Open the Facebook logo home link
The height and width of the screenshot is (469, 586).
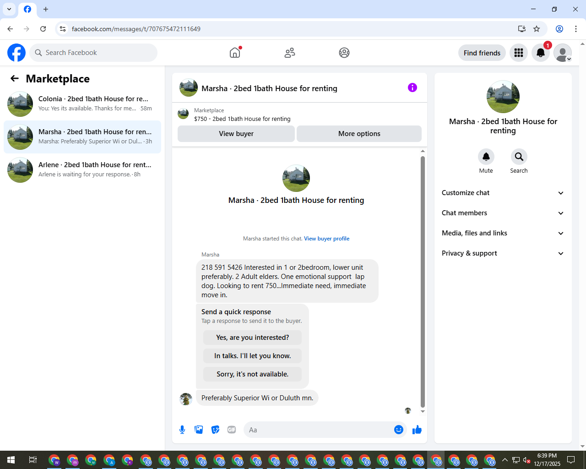coord(16,53)
